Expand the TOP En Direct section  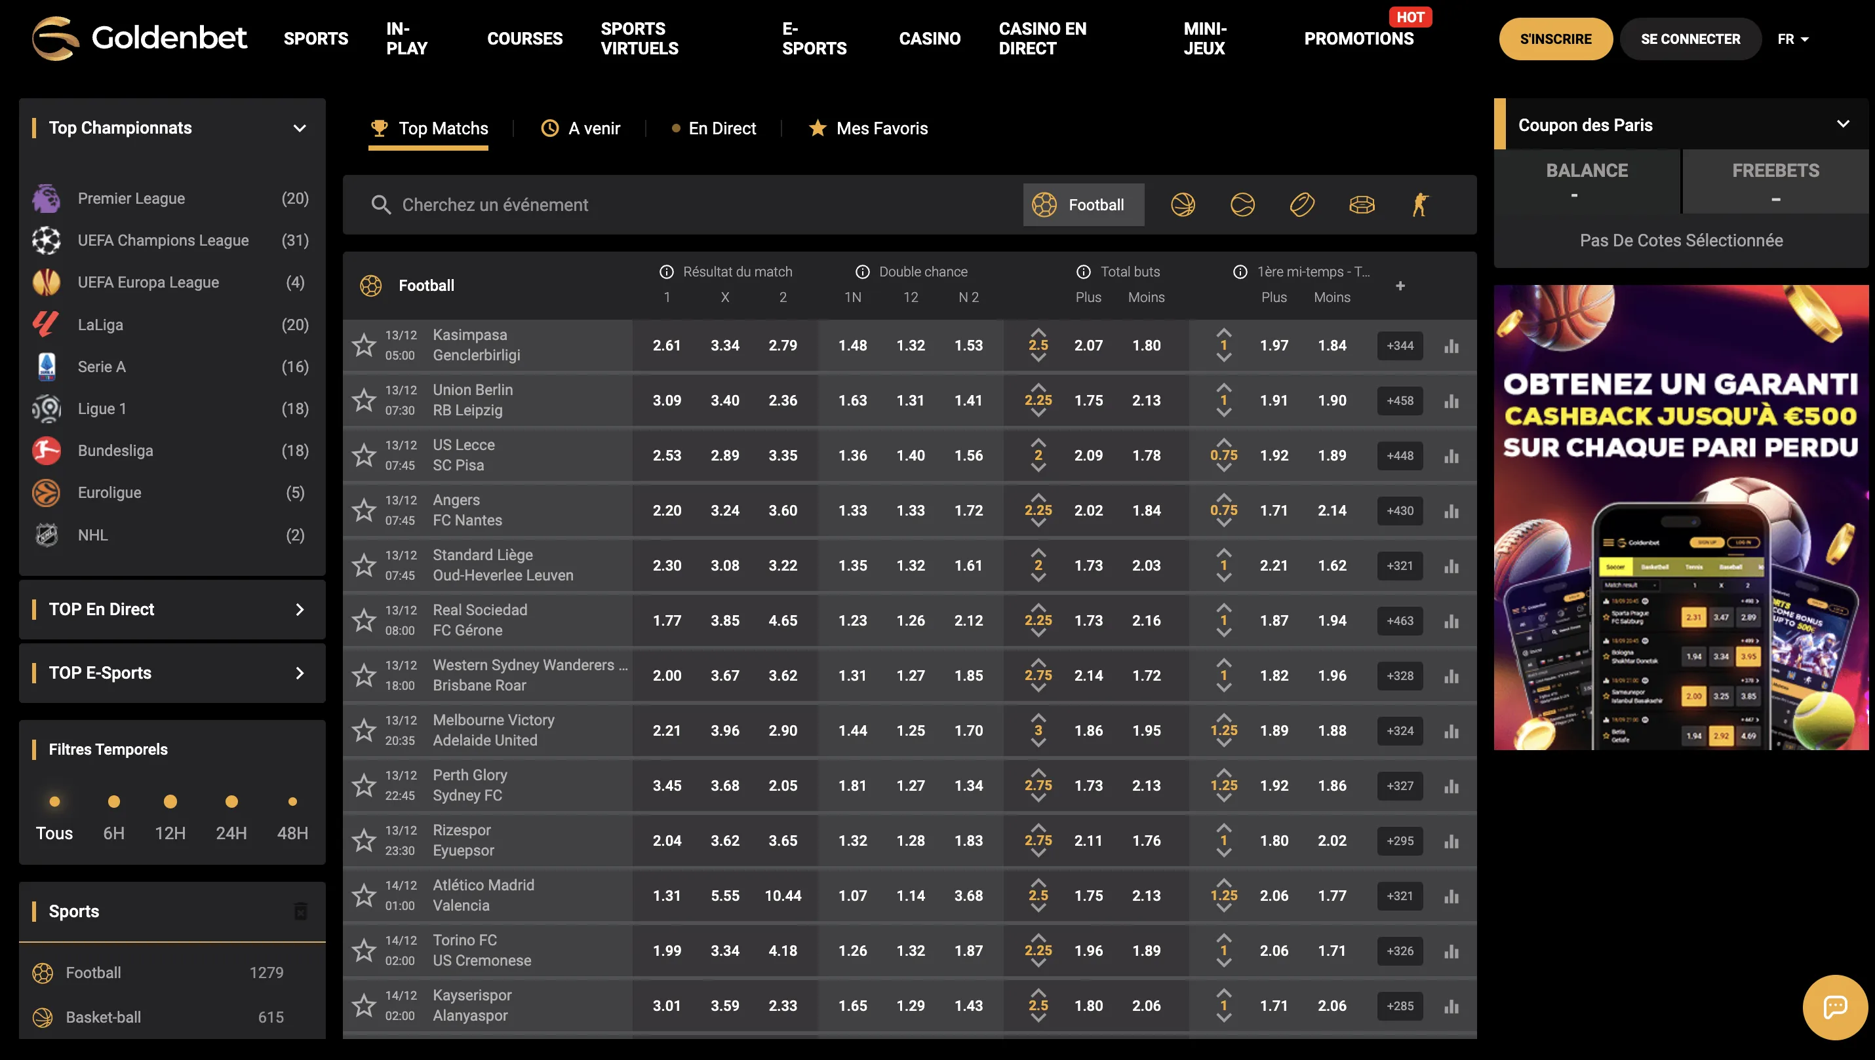tap(299, 609)
